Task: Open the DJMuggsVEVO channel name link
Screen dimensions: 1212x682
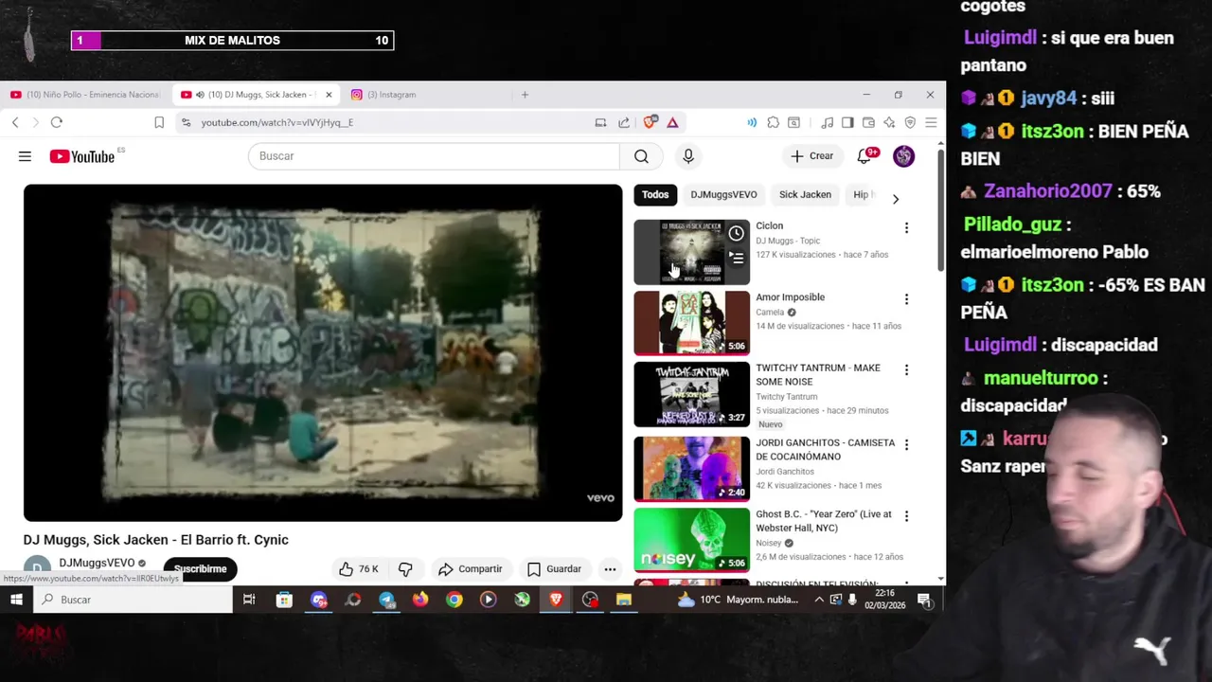Action: [x=97, y=563]
